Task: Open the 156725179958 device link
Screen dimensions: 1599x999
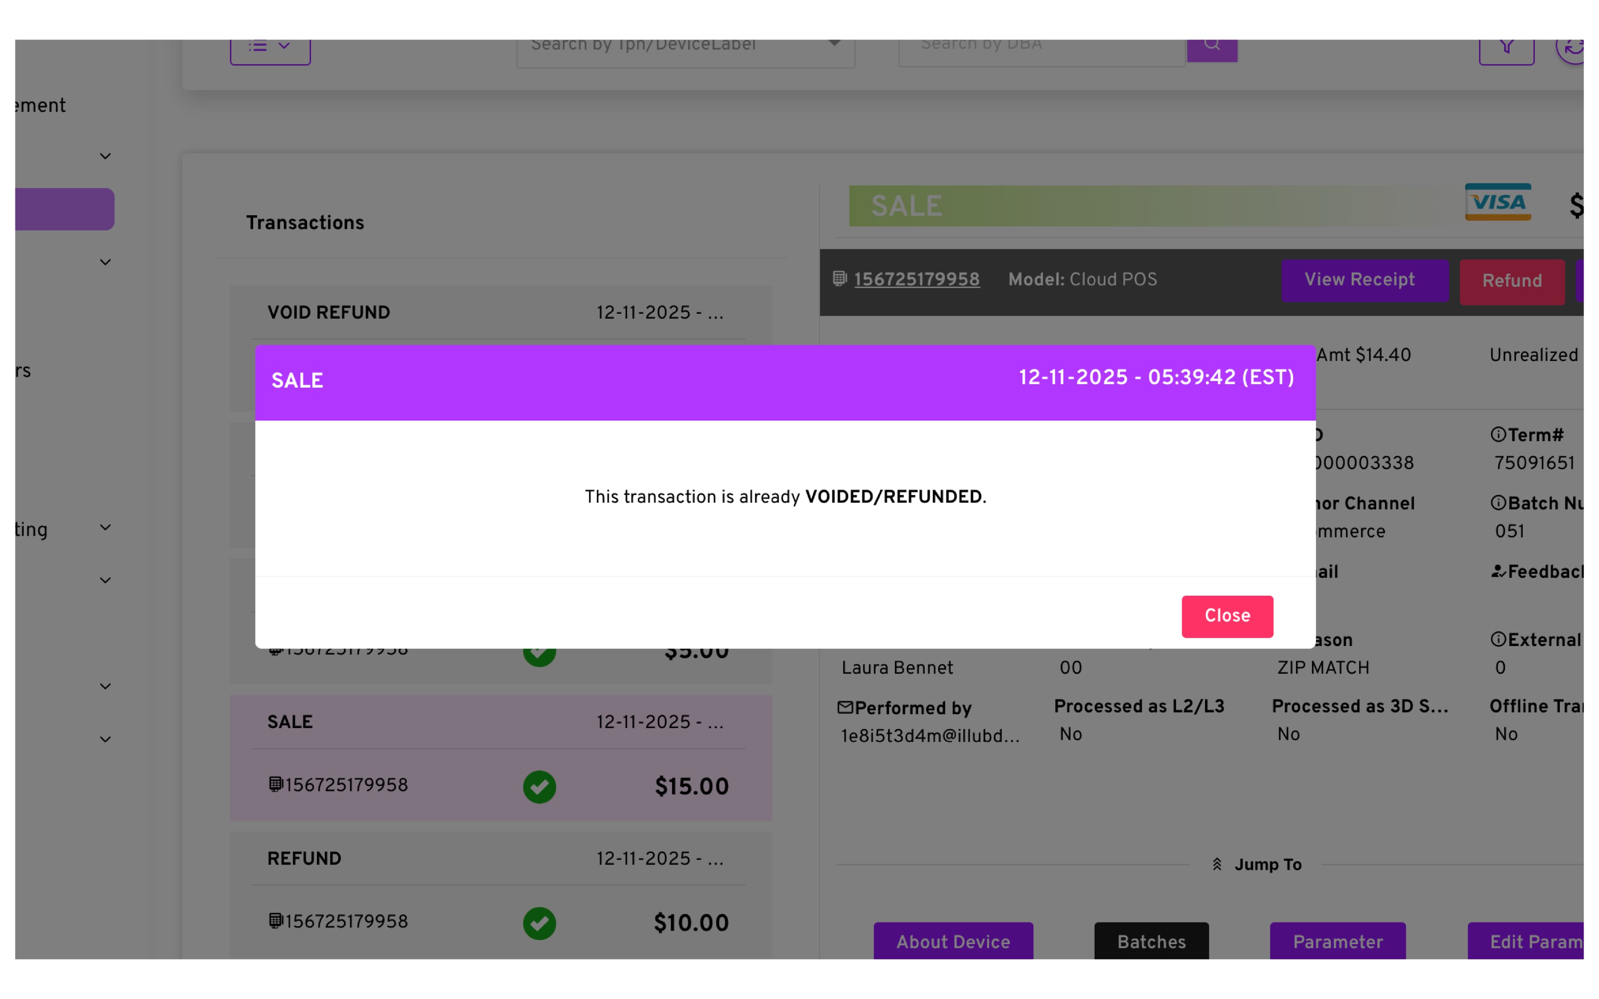Action: (917, 280)
